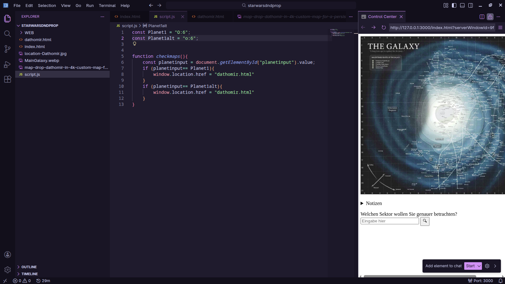Switch to the dathomir.html tab

pyautogui.click(x=210, y=17)
